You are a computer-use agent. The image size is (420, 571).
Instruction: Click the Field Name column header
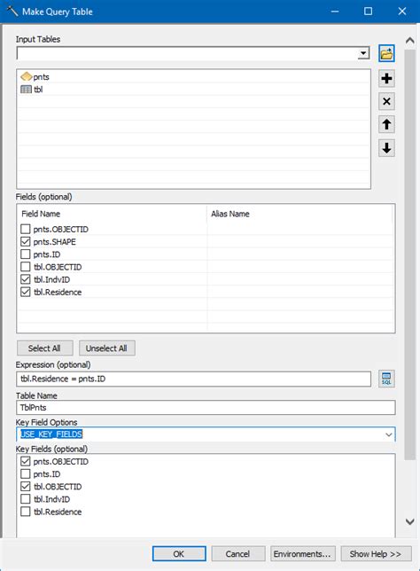[x=112, y=214]
